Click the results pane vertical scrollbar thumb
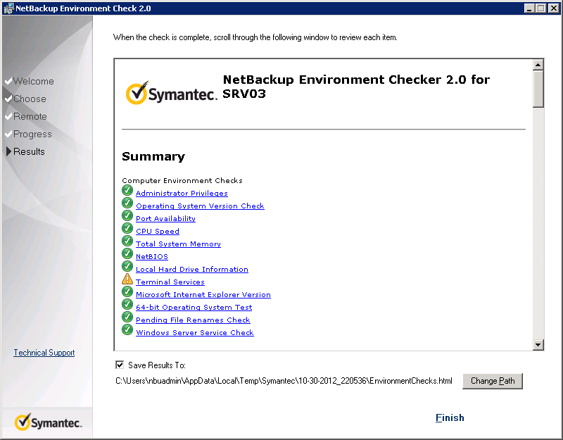The image size is (563, 440). coord(538,89)
